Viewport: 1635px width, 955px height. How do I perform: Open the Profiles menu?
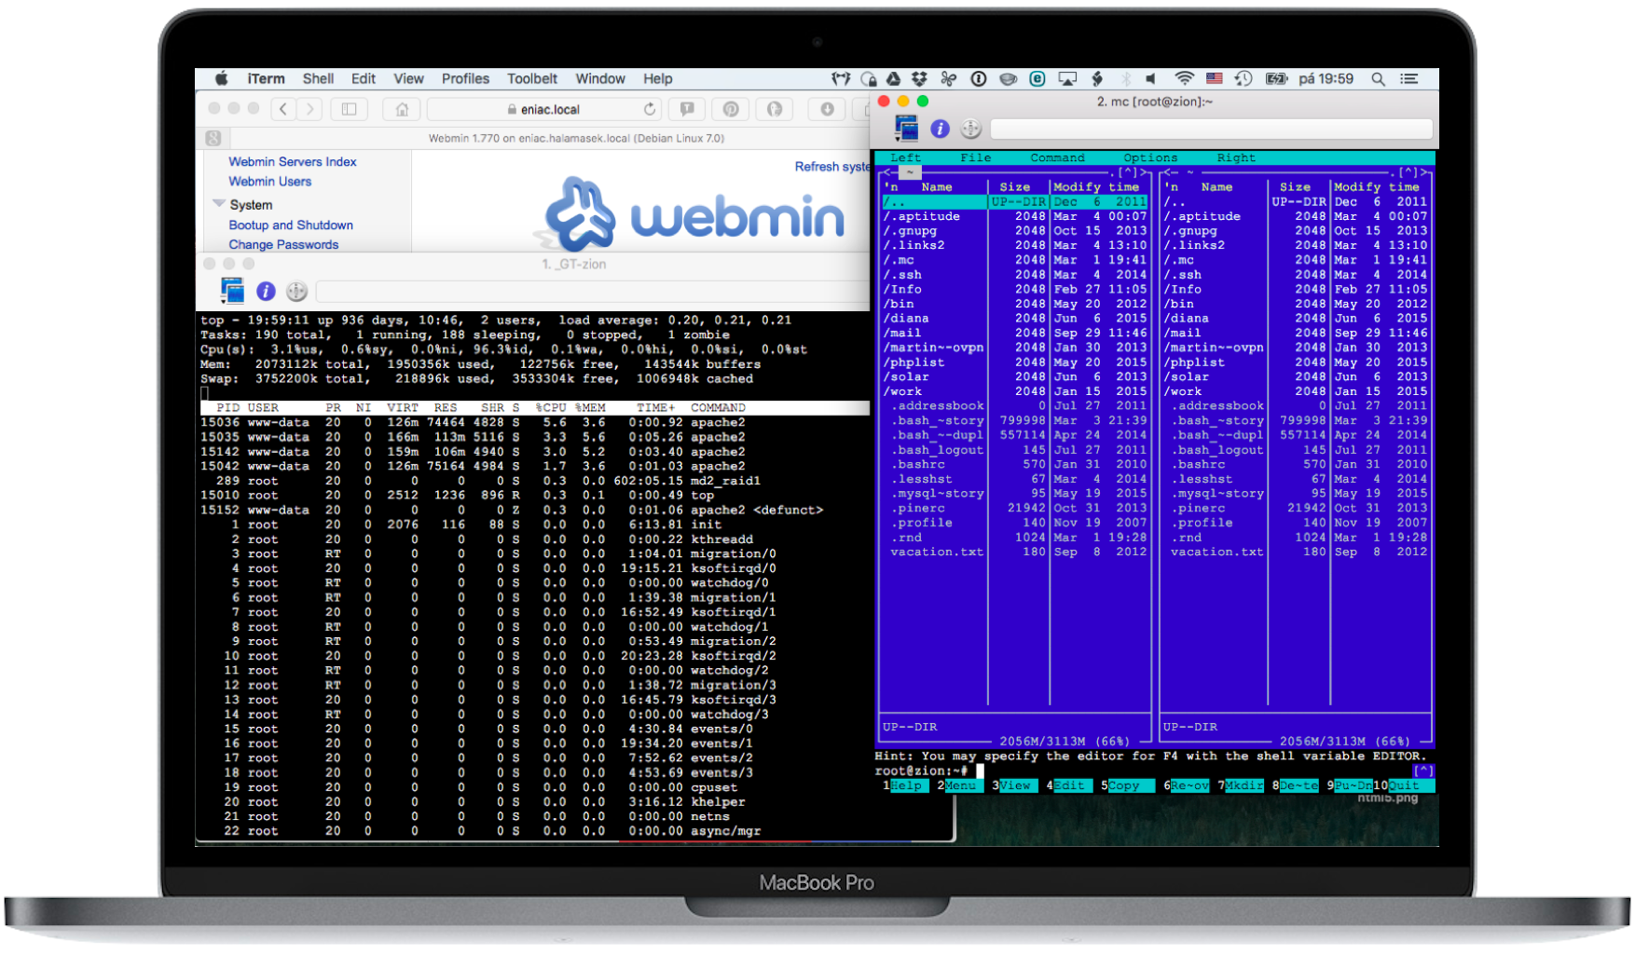coord(465,79)
